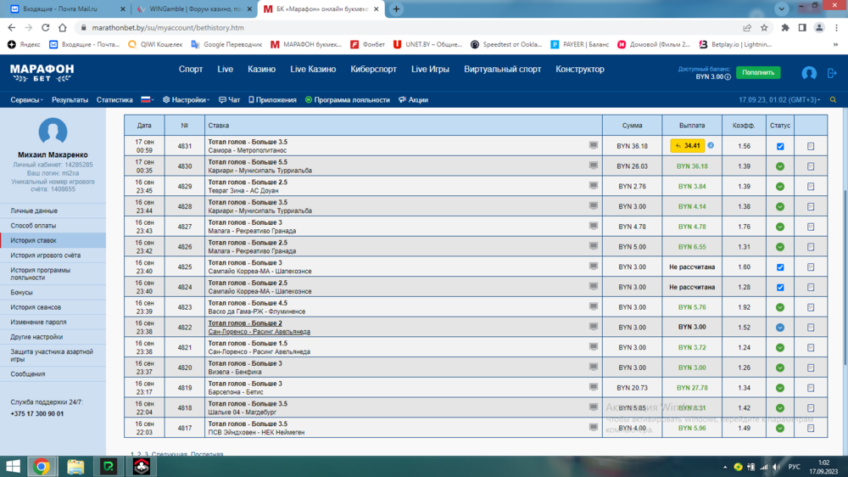Screen dimensions: 848x477
Task: Click the logout icon in the header
Action: click(830, 74)
